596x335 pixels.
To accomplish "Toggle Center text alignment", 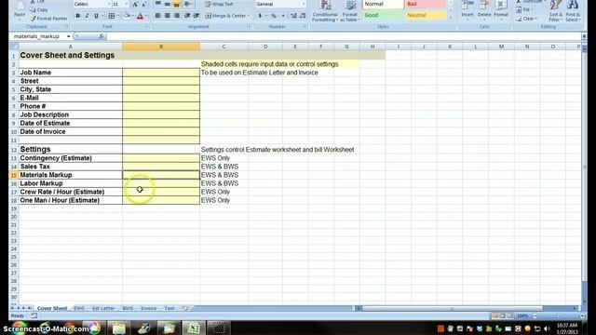I will click(x=168, y=16).
